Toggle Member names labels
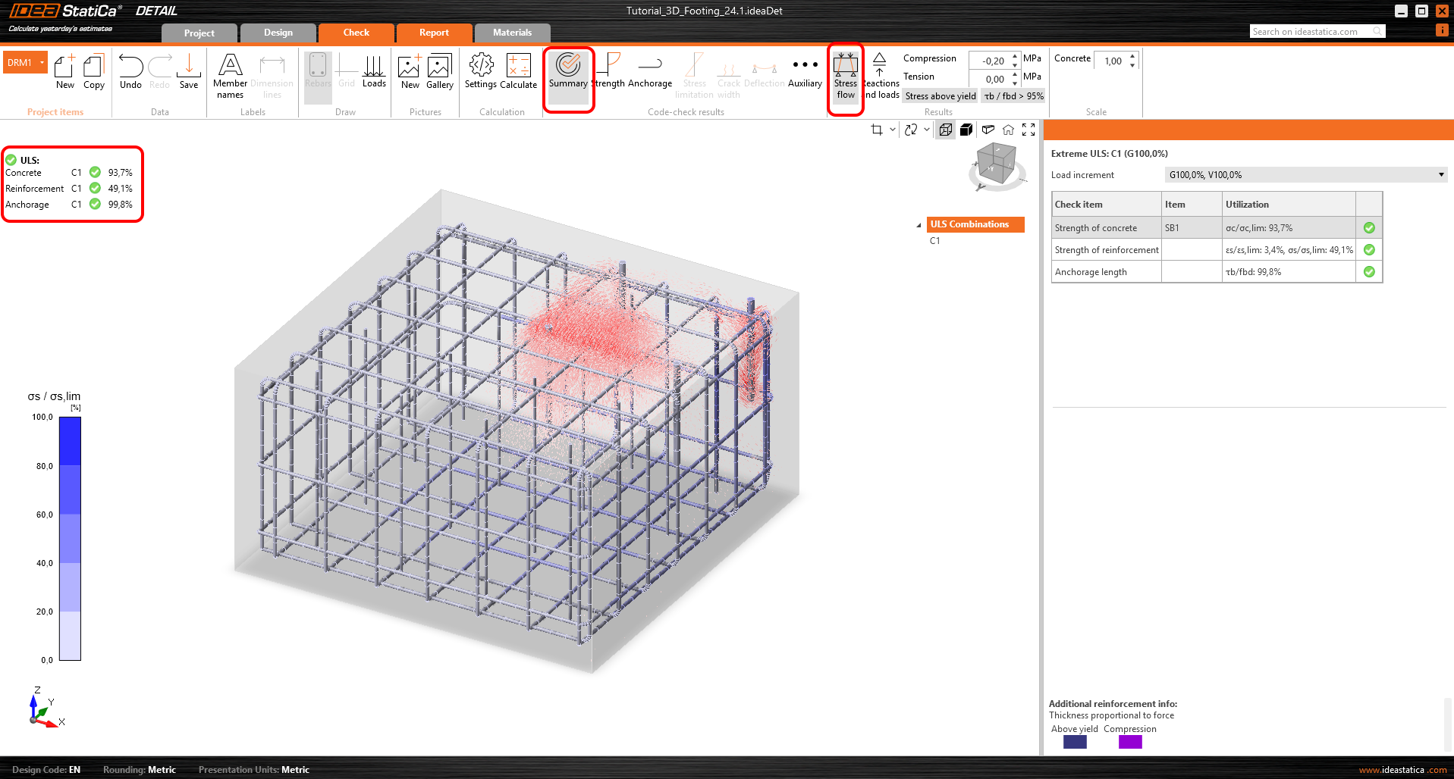The width and height of the screenshot is (1454, 779). pos(230,76)
